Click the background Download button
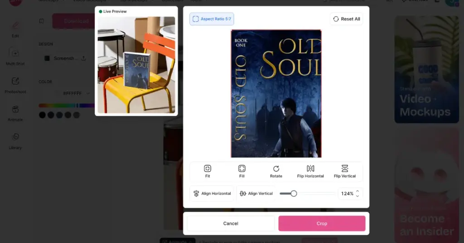This screenshot has width=464, height=243. pos(74,21)
